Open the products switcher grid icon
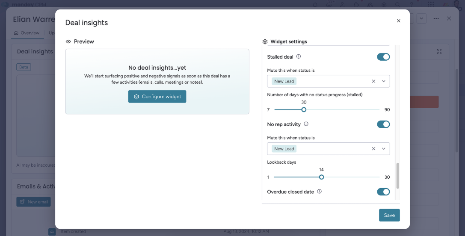Image resolution: width=465 pixels, height=236 pixels. tap(431, 4)
